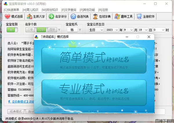This screenshot has height=123, width=174.
Task: Open the 自选列表 globe icon
Action: (x=73, y=17)
